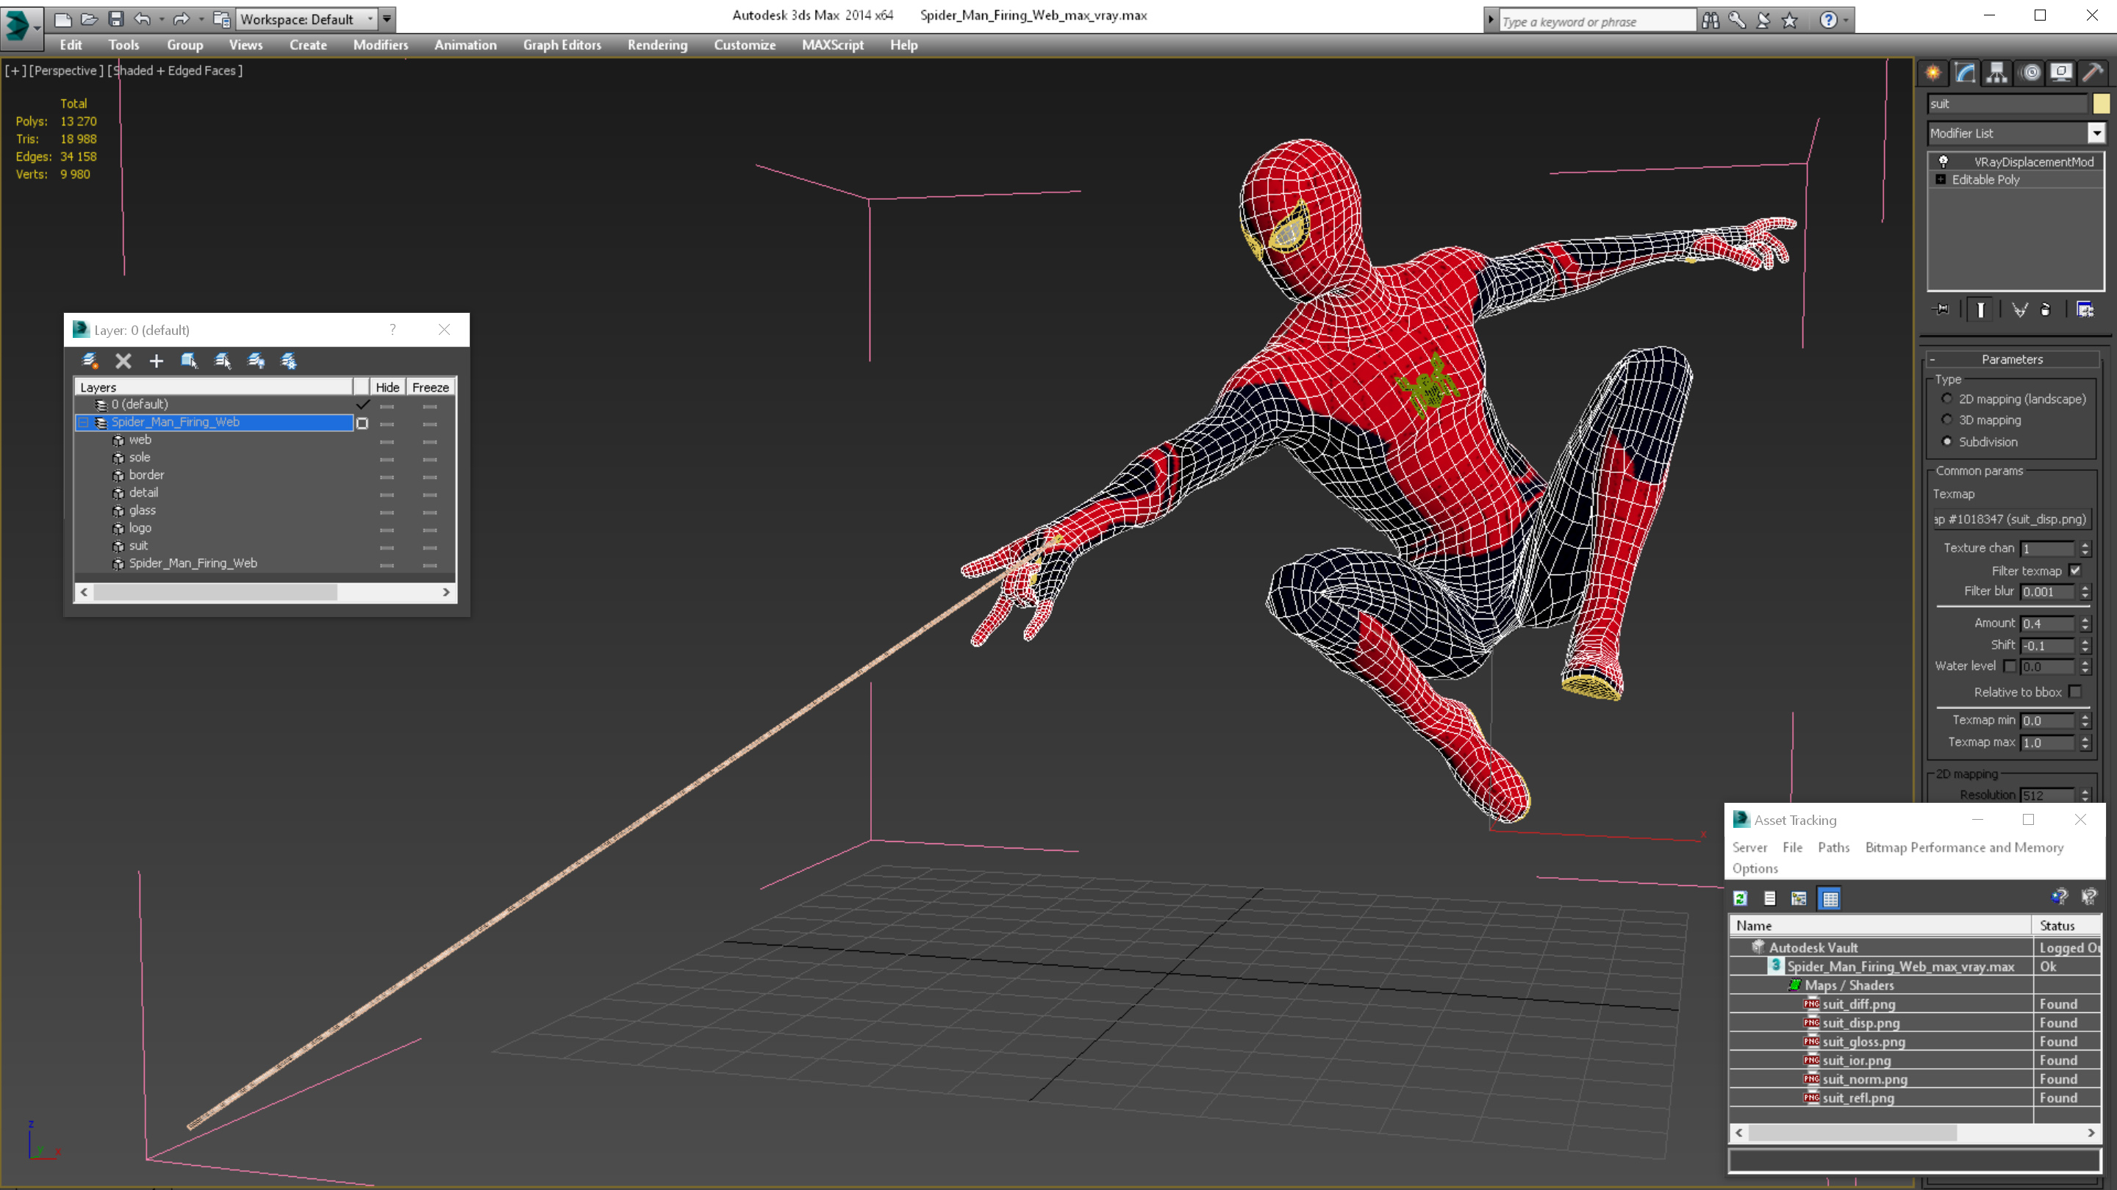
Task: Enable the Relative to bbox checkbox
Action: point(2075,692)
